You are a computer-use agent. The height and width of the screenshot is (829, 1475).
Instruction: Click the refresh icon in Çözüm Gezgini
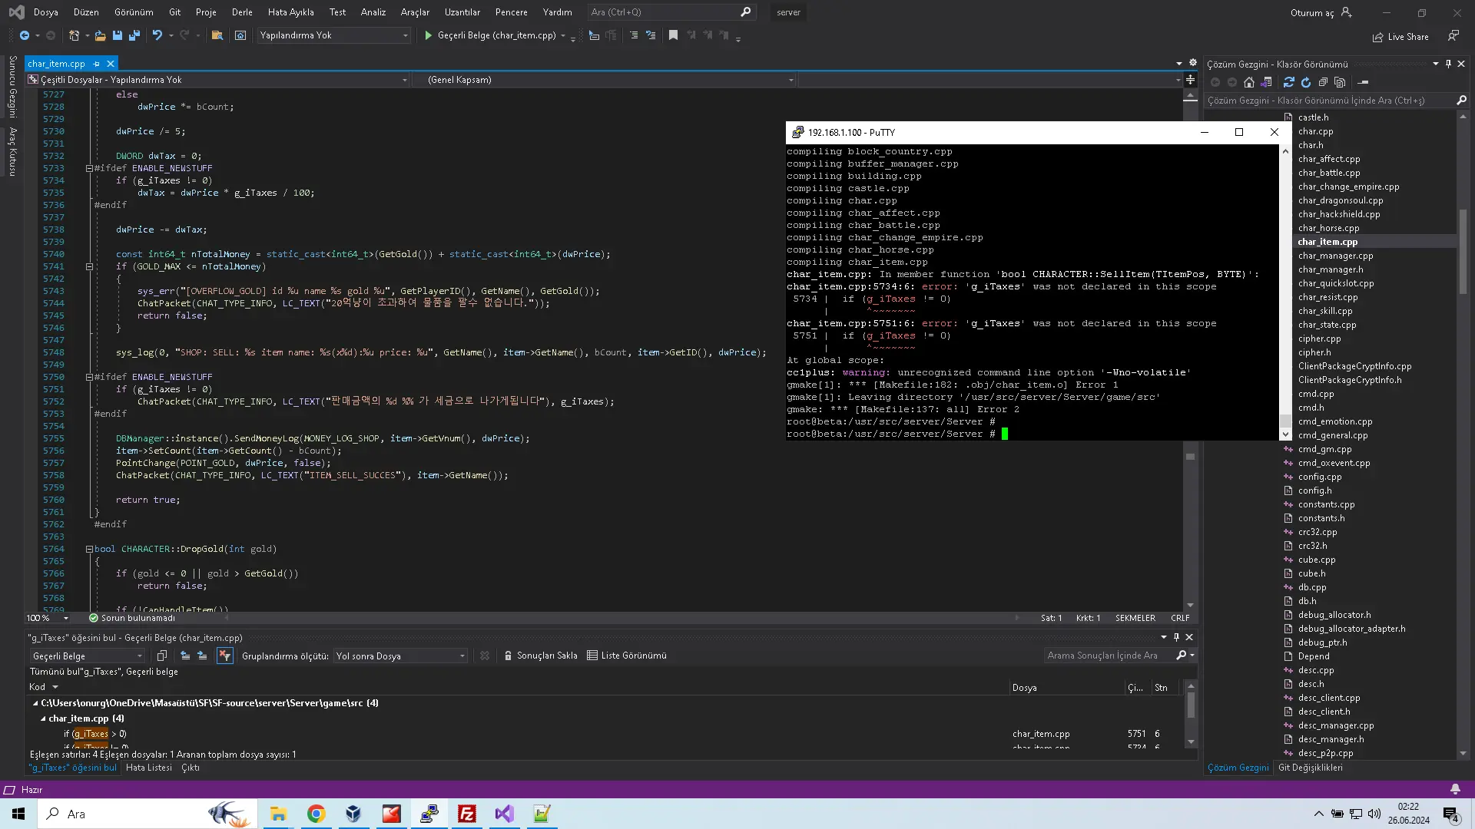coord(1306,82)
